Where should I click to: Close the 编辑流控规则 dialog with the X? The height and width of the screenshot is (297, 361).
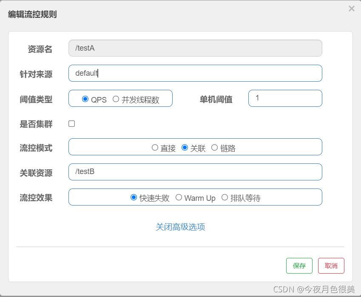click(x=351, y=9)
